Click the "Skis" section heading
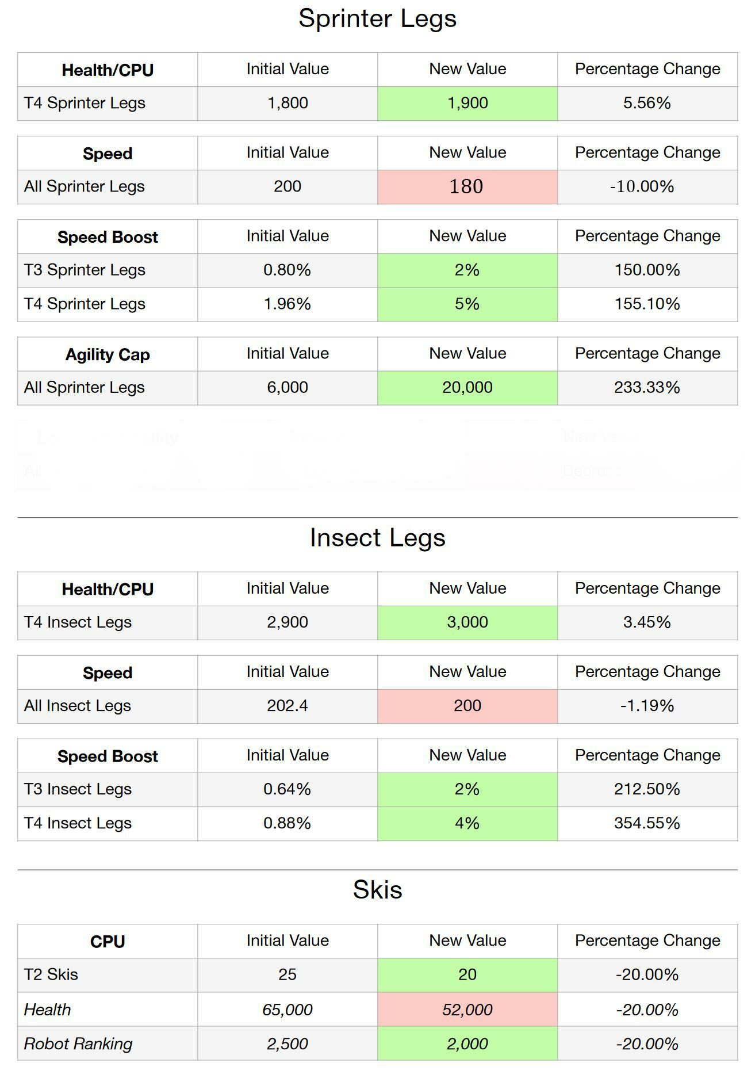Screen dimensions: 755x1078 (377, 890)
